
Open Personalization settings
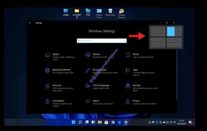click(x=101, y=71)
